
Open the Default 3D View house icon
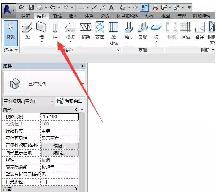coord(123,8)
